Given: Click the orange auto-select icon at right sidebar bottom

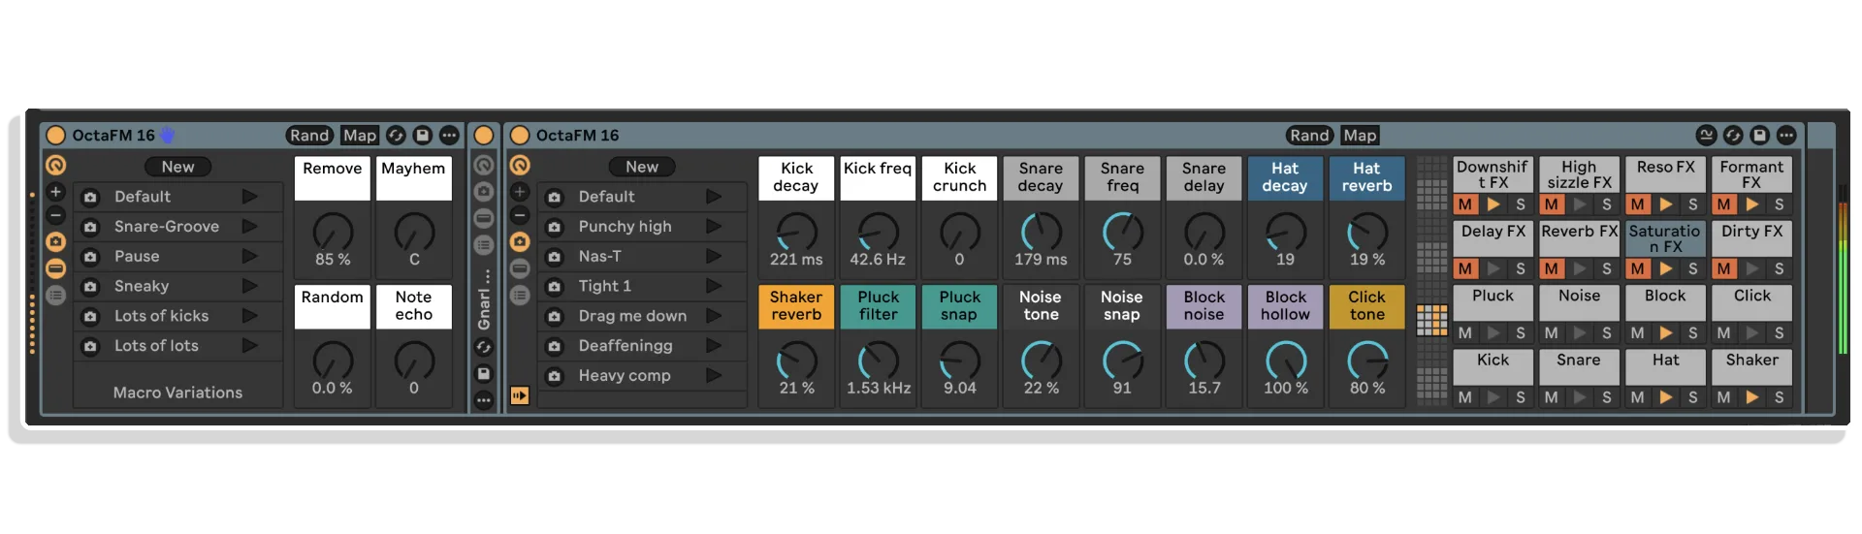Looking at the screenshot, I should [520, 395].
